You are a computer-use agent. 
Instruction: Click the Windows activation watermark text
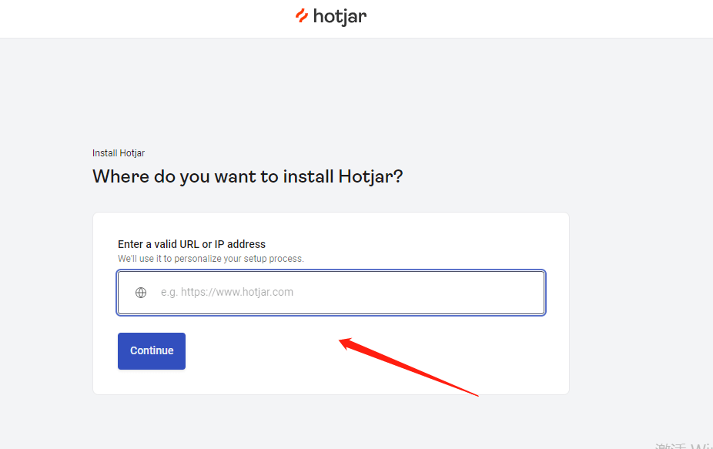pos(684,445)
